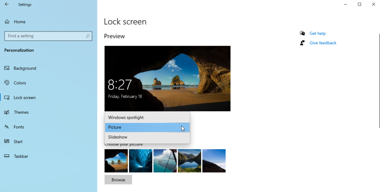Click the Taskbar icon in sidebar
The image size is (380, 192).
click(7, 156)
